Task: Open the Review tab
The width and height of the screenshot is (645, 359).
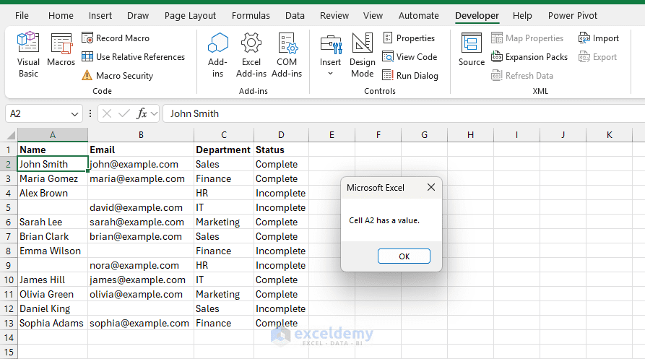Action: click(x=334, y=16)
